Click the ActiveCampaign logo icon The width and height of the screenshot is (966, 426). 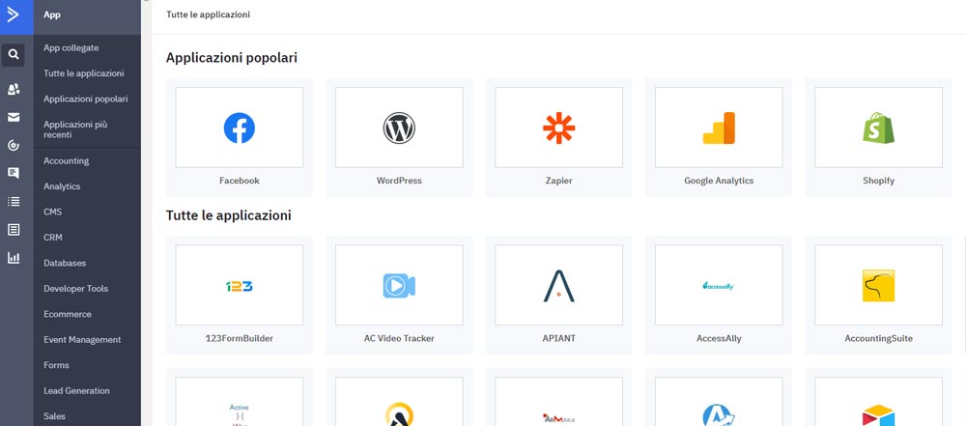click(13, 15)
